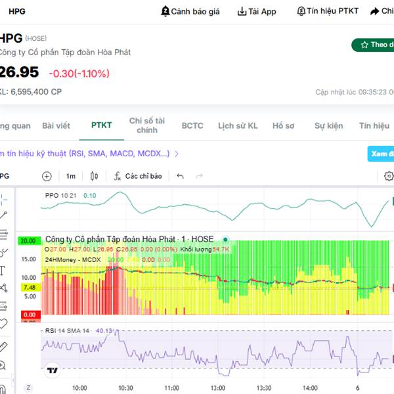Viewport: 394px width, 394px height.
Task: Select the chart patterns tool
Action: tap(3, 288)
